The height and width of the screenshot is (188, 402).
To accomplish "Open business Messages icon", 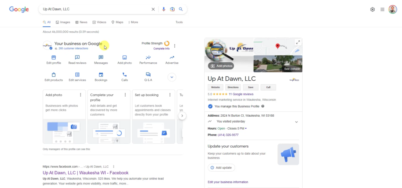I will pyautogui.click(x=101, y=58).
